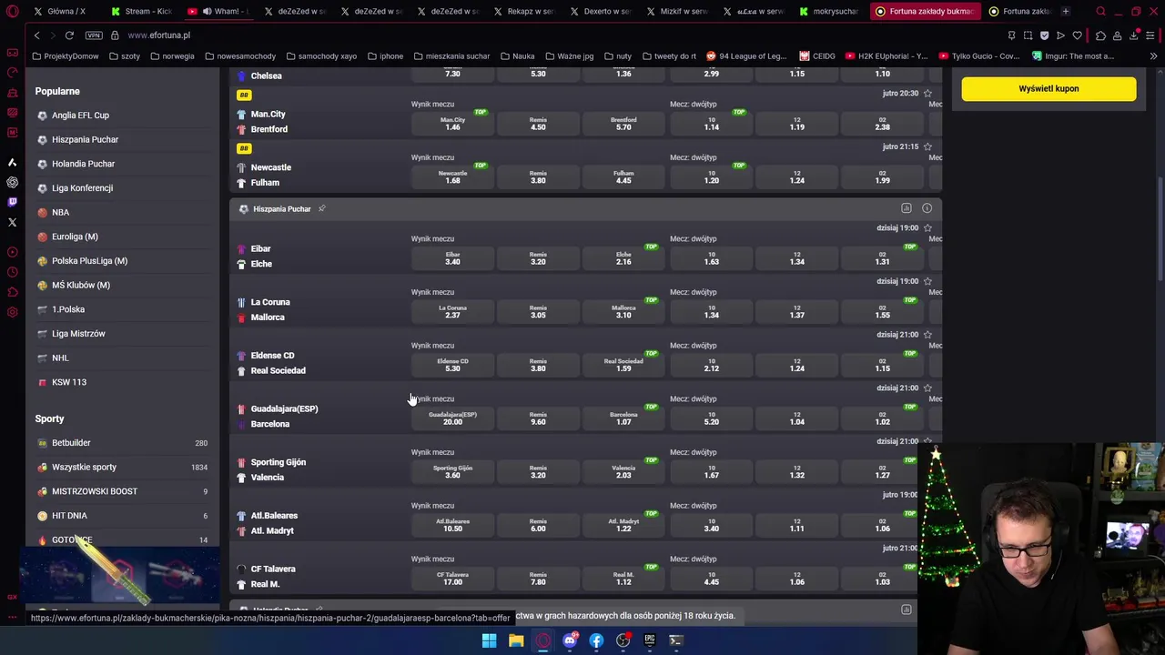Open the 'mieszkania suchar' bookmarks folder
Viewport: 1165px width, 655px height.
[451, 56]
